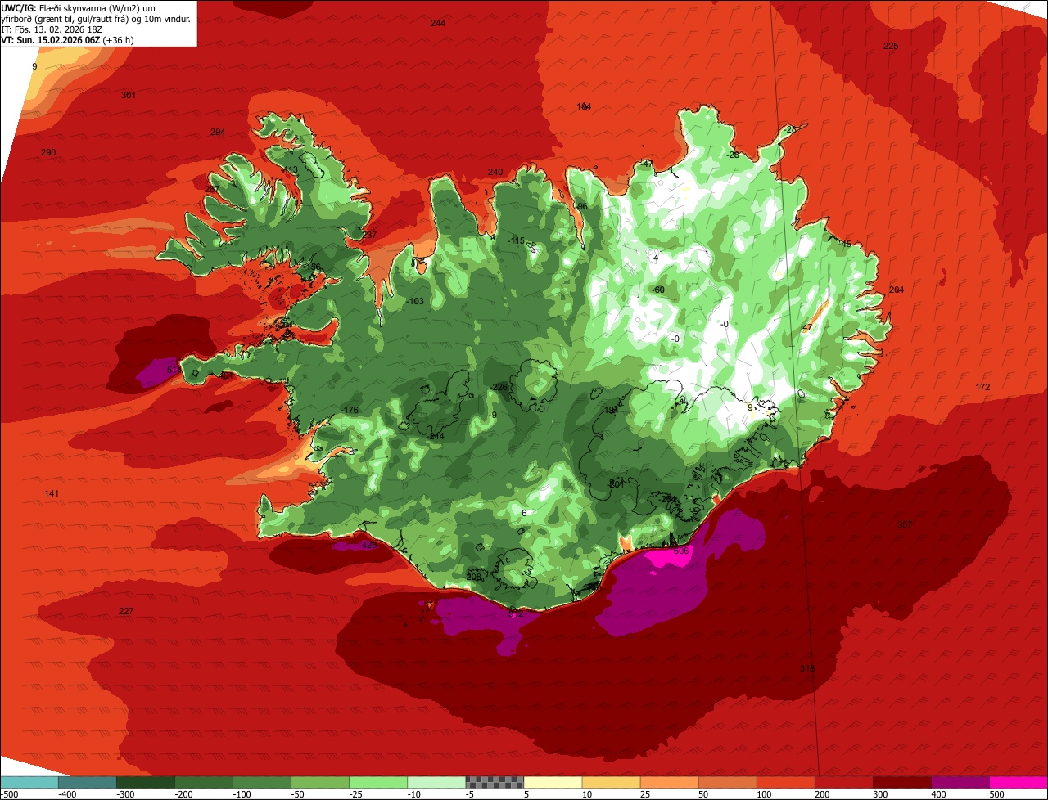
Task: Select the pale yellow legend swatch between 5 and 10
Action: (x=553, y=782)
